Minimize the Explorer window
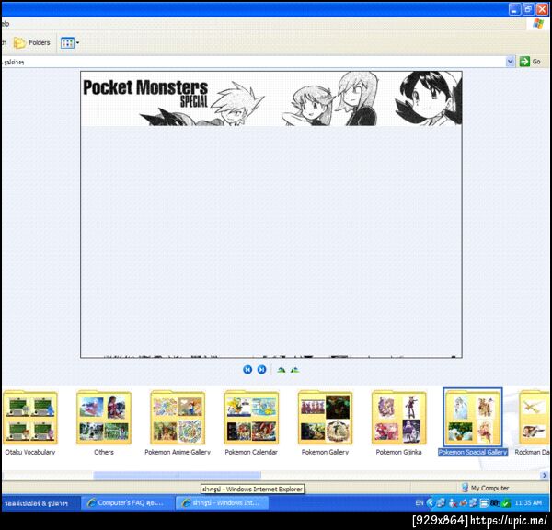Screen dimensions: 552x530 coord(514,9)
